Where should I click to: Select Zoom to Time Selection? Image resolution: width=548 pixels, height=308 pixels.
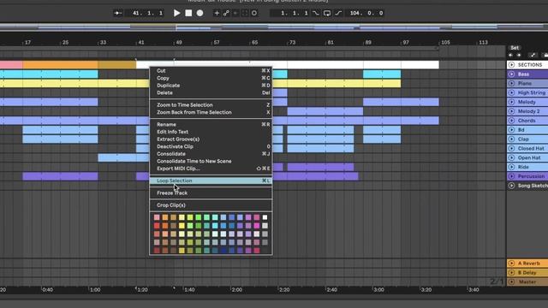coord(211,104)
